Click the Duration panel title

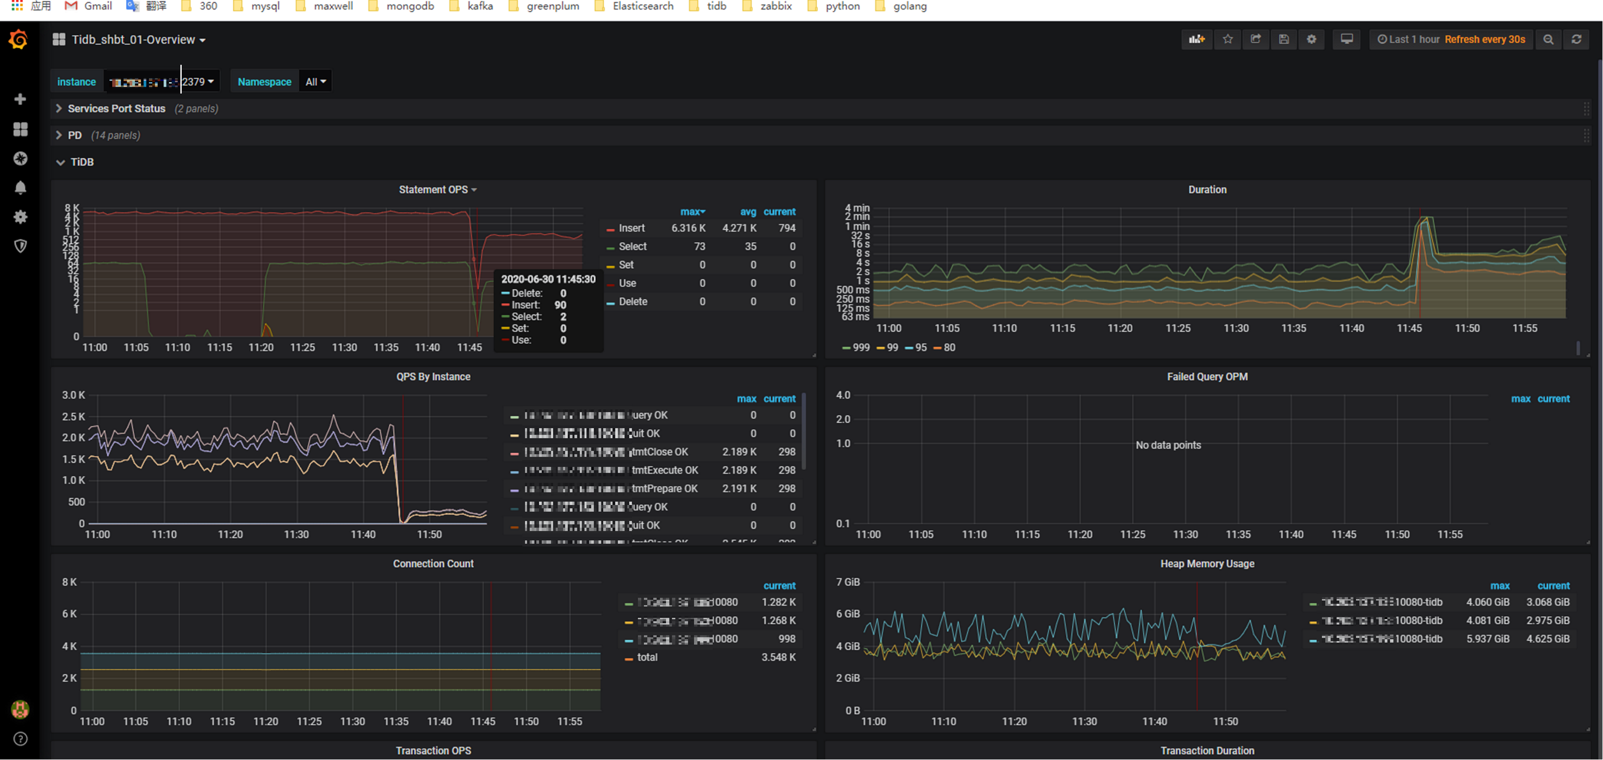point(1207,189)
